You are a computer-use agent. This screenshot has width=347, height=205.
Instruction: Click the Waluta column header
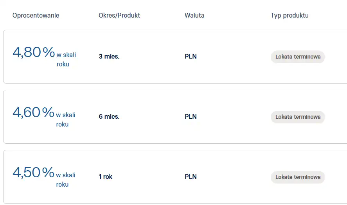point(194,16)
